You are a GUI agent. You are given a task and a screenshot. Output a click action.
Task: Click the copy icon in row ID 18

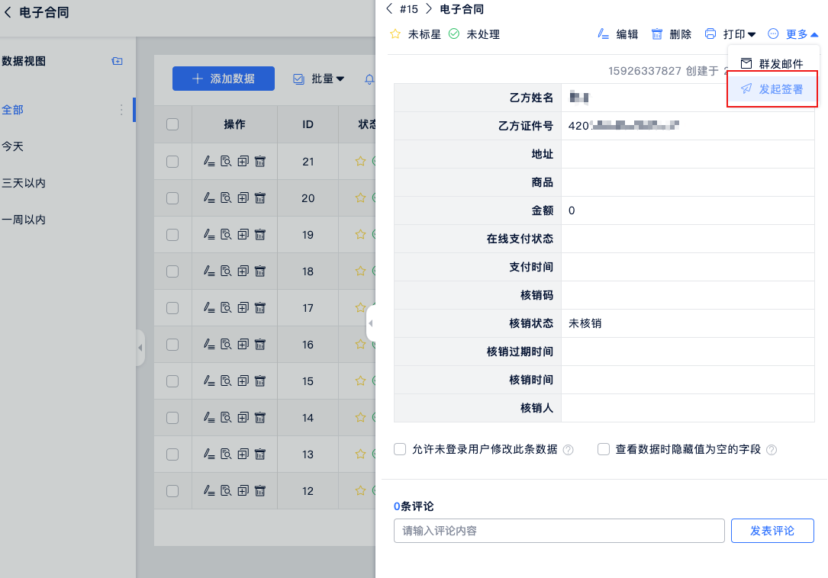243,271
